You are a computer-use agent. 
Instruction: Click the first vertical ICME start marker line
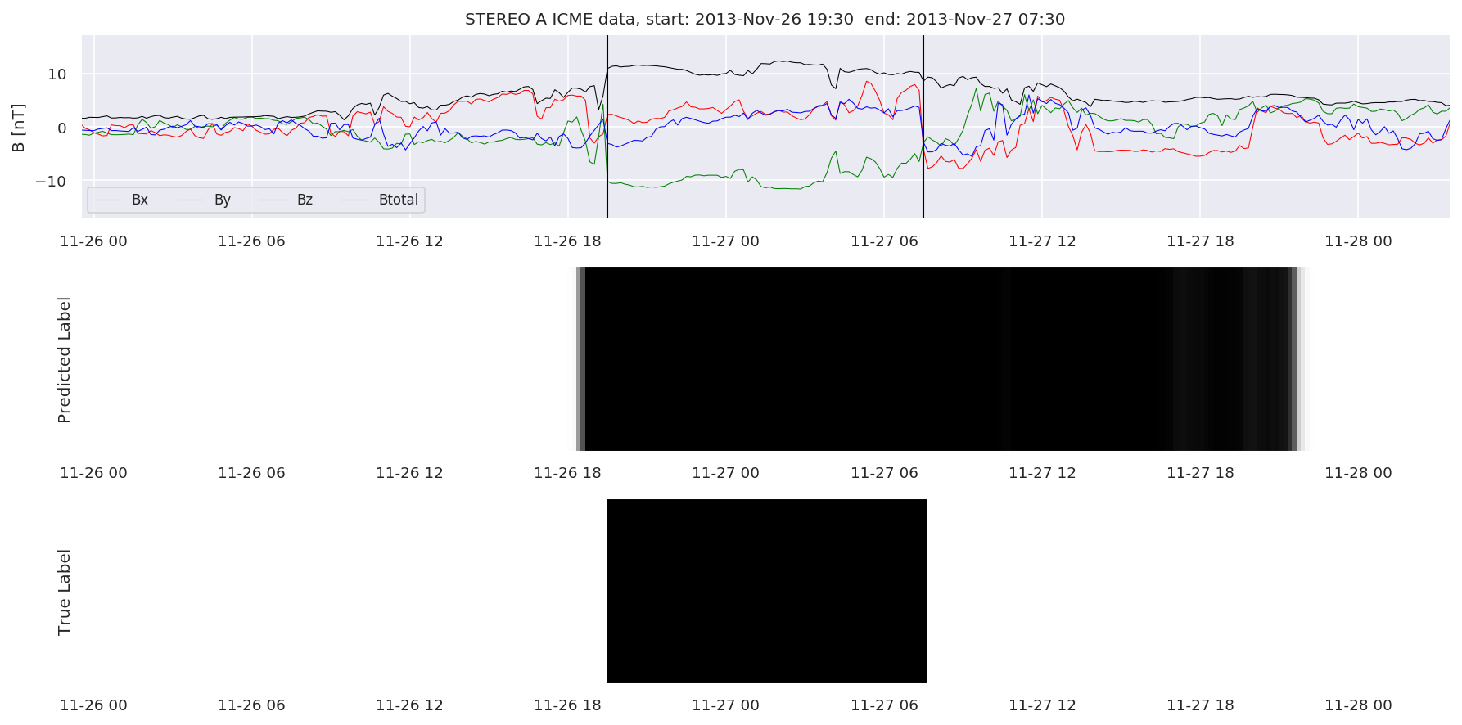pyautogui.click(x=607, y=127)
